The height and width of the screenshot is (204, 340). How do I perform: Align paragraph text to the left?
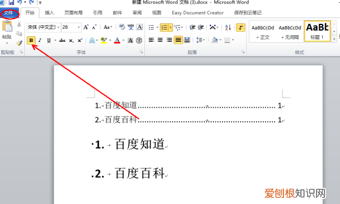pyautogui.click(x=151, y=40)
